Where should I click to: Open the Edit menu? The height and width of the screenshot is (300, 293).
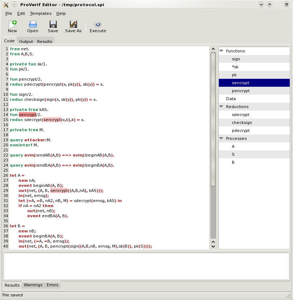21,13
